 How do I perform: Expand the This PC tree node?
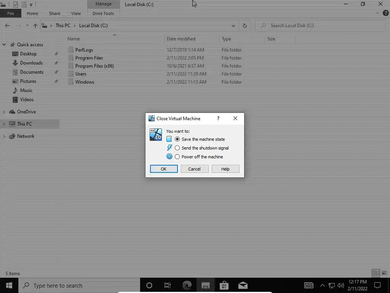point(4,124)
